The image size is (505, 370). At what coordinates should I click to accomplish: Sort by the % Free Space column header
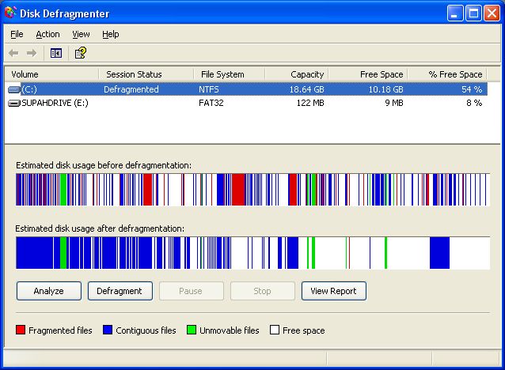tap(455, 74)
